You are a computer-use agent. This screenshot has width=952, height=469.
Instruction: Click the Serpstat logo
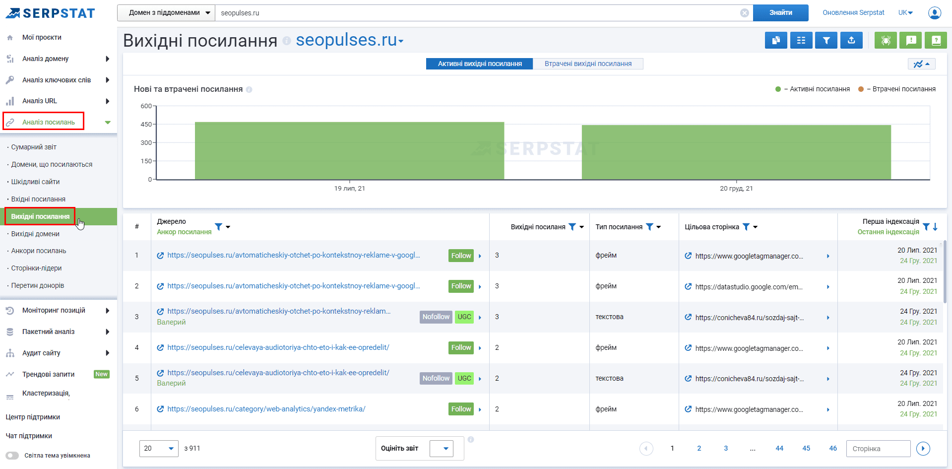pos(50,13)
